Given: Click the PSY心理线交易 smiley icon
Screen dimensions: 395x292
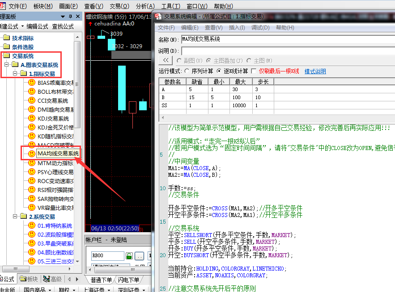Looking at the screenshot, I should [31, 172].
